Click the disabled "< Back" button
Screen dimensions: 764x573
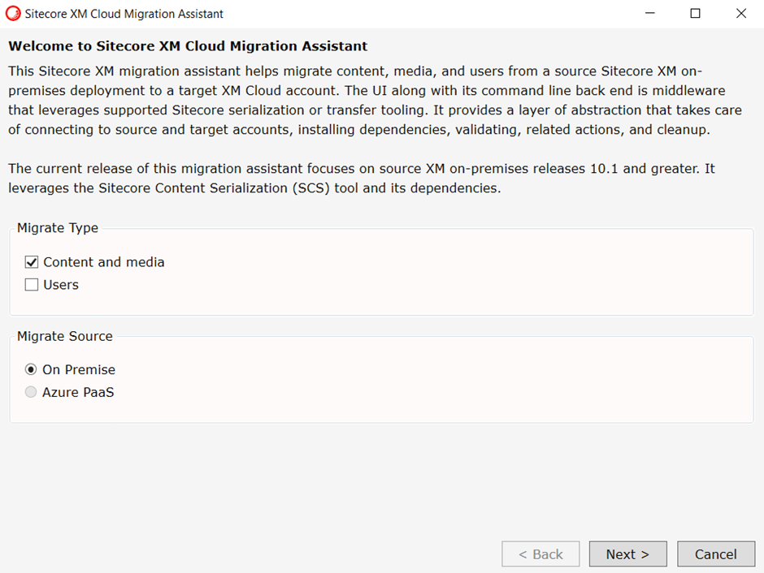tap(540, 554)
